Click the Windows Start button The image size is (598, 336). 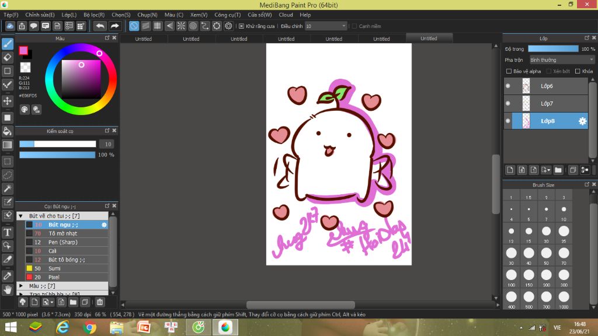[x=11, y=327]
